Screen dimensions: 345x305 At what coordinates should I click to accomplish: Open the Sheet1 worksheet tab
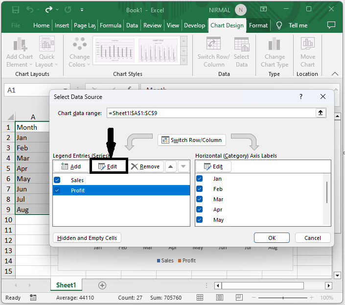point(66,285)
